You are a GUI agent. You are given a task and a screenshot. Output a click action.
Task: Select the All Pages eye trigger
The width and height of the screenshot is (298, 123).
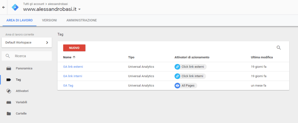[186, 86]
